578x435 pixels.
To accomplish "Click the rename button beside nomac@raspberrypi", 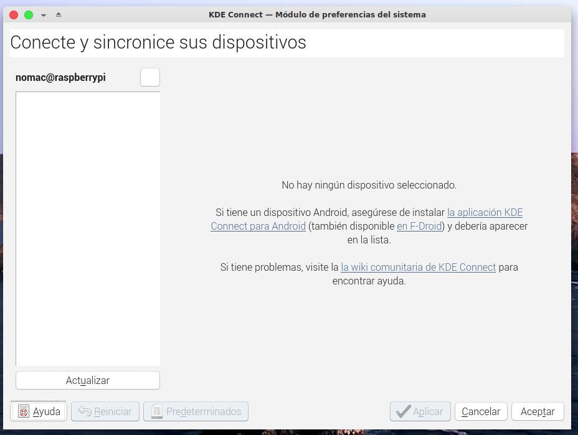I will pyautogui.click(x=150, y=77).
